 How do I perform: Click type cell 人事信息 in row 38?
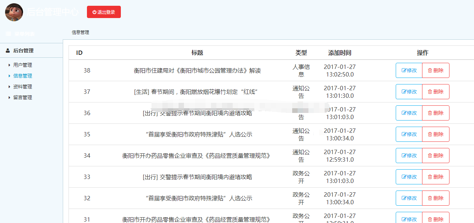301,70
